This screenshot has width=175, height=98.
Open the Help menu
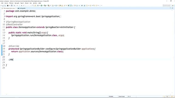click(x=40, y=3)
